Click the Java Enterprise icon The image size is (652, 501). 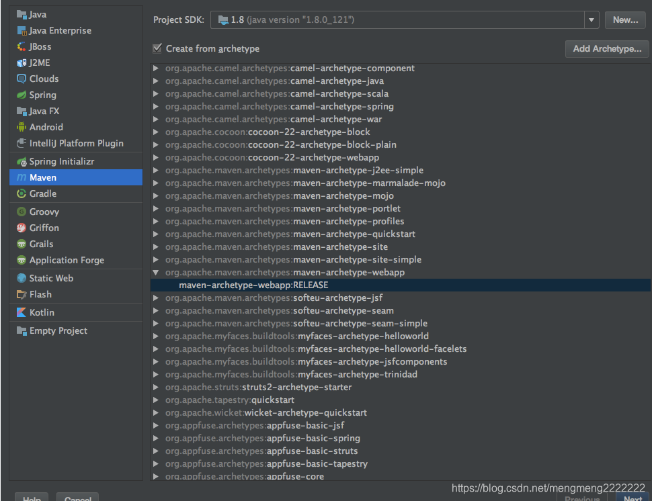click(x=22, y=31)
